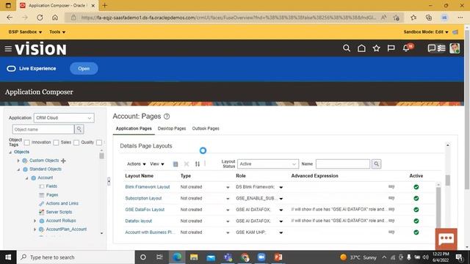Image resolution: width=470 pixels, height=264 pixels.
Task: Open the Application CRM Cloud combo box
Action: pyautogui.click(x=64, y=118)
